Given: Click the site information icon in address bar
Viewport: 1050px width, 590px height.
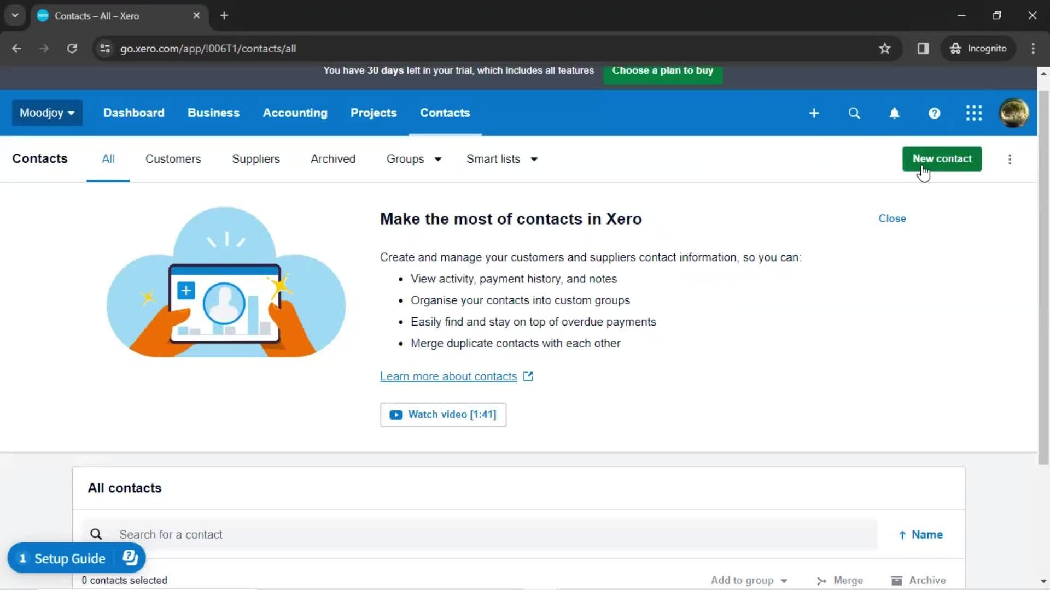Looking at the screenshot, I should (105, 49).
